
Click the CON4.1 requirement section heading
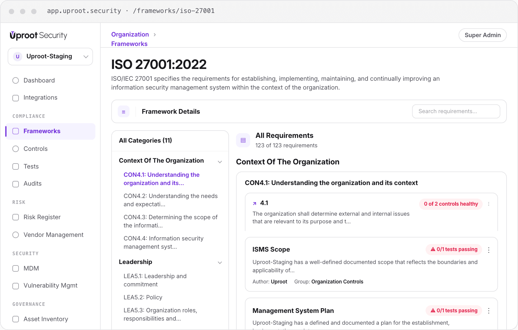tap(331, 183)
